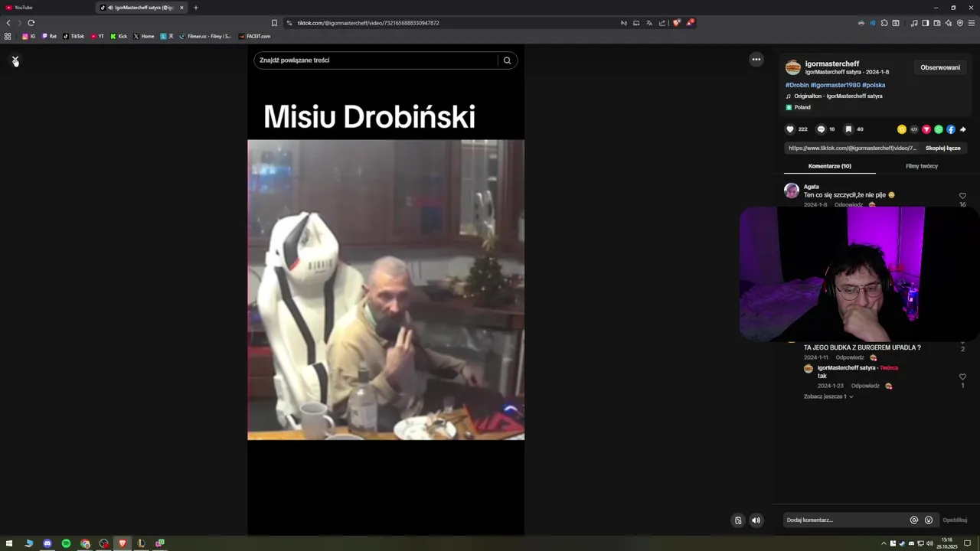Screen dimensions: 980x551
Task: Open the Rat bookmark
Action: (x=50, y=36)
